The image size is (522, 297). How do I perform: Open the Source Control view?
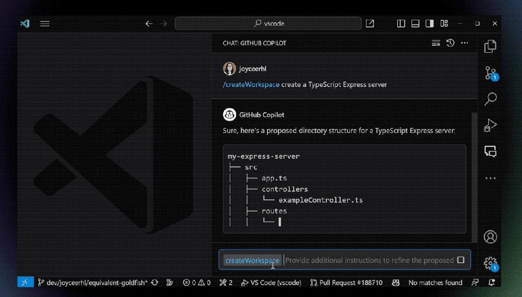click(490, 73)
